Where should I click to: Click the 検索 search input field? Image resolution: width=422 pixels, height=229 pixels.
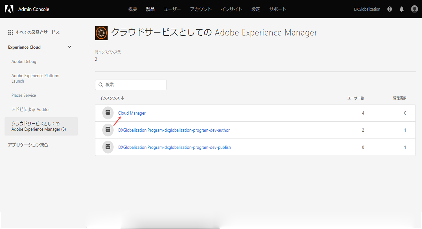tap(131, 85)
